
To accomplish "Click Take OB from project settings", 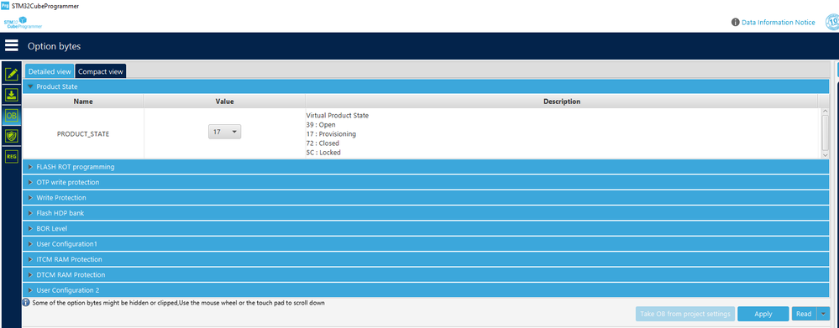I will click(x=685, y=314).
